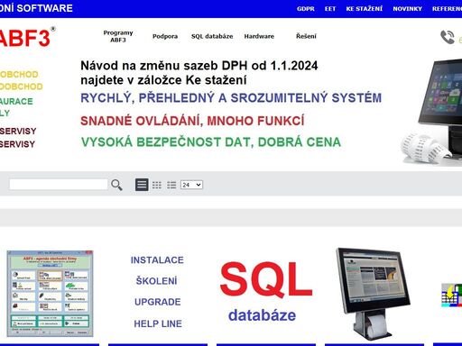Image resolution: width=462 pixels, height=346 pixels.
Task: Click the INSTALACE link
Action: 157,260
